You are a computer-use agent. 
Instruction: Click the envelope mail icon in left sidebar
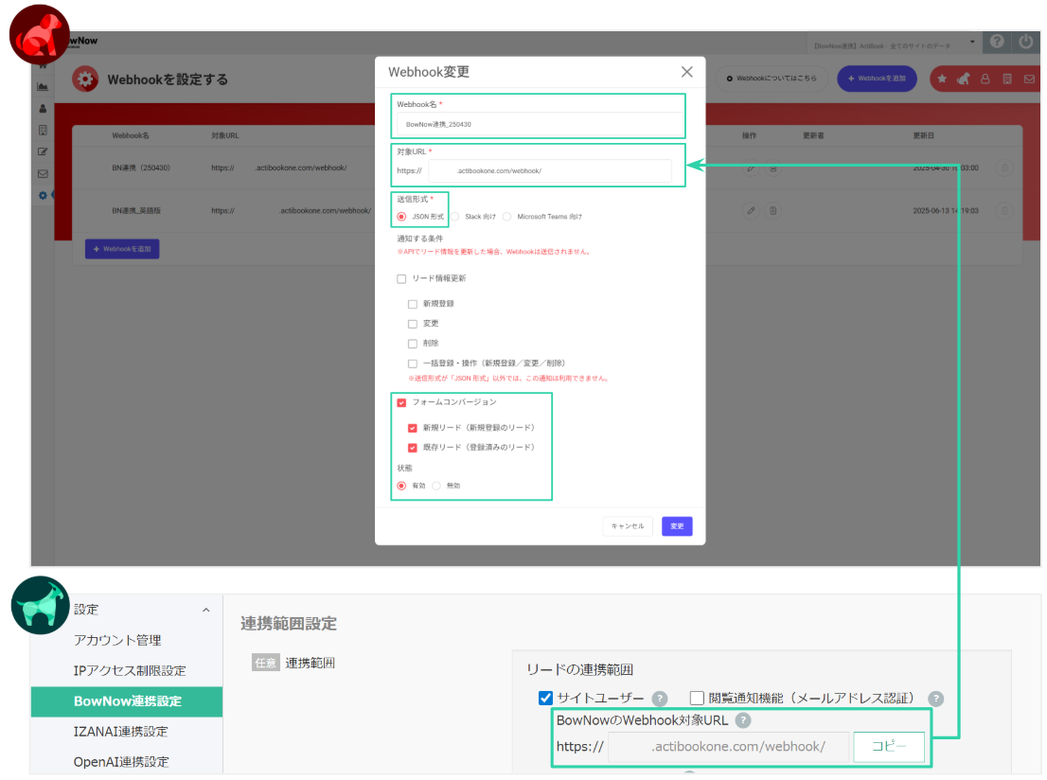pos(43,173)
